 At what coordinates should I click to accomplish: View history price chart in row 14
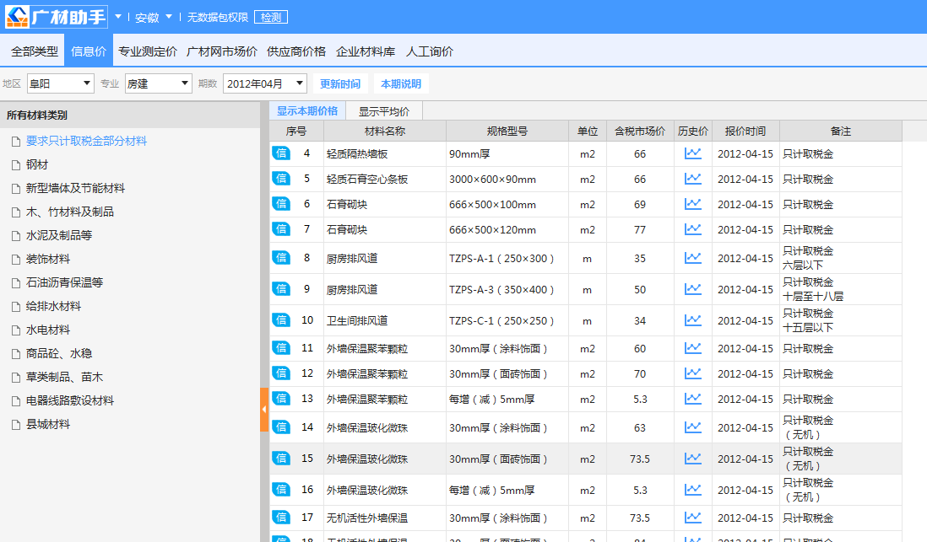click(x=692, y=427)
